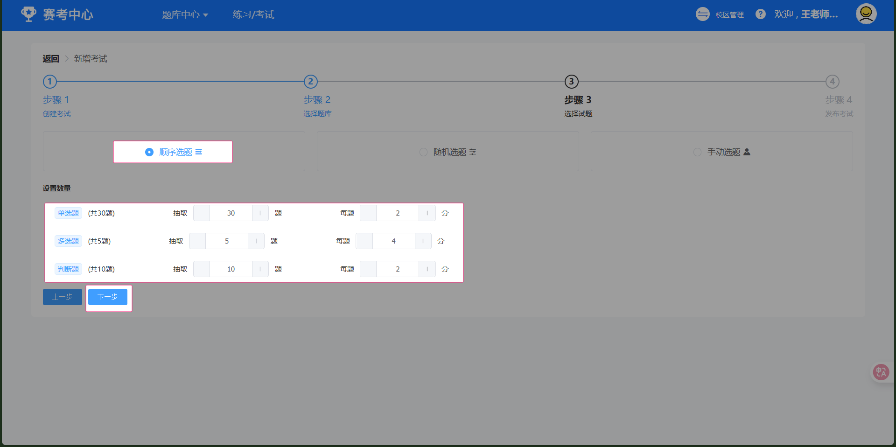Screen dimensions: 896x447
Task: Click the 多选题 draw count field
Action: (x=227, y=241)
